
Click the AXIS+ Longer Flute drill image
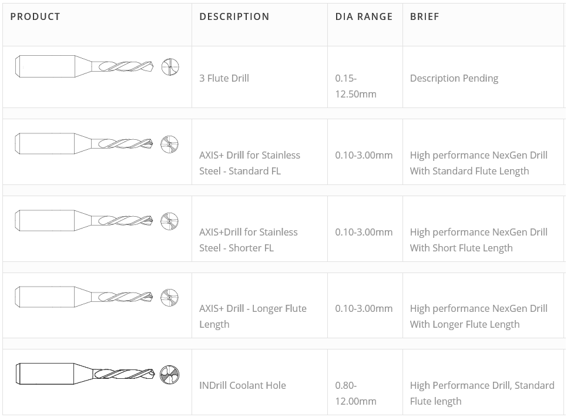(86, 297)
